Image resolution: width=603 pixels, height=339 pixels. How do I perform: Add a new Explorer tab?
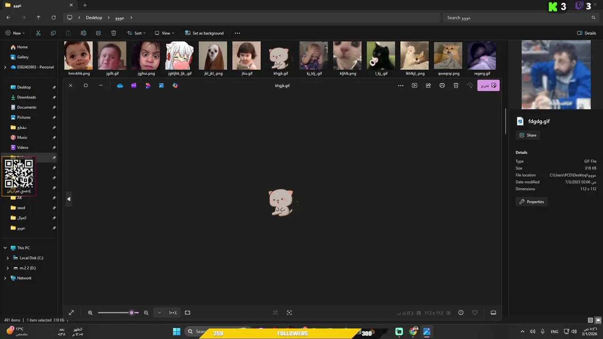tap(85, 5)
